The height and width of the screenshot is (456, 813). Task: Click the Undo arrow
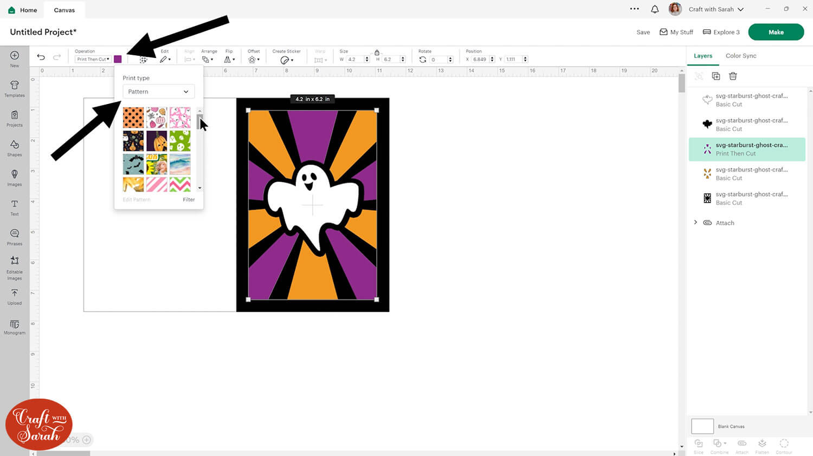[x=41, y=57]
